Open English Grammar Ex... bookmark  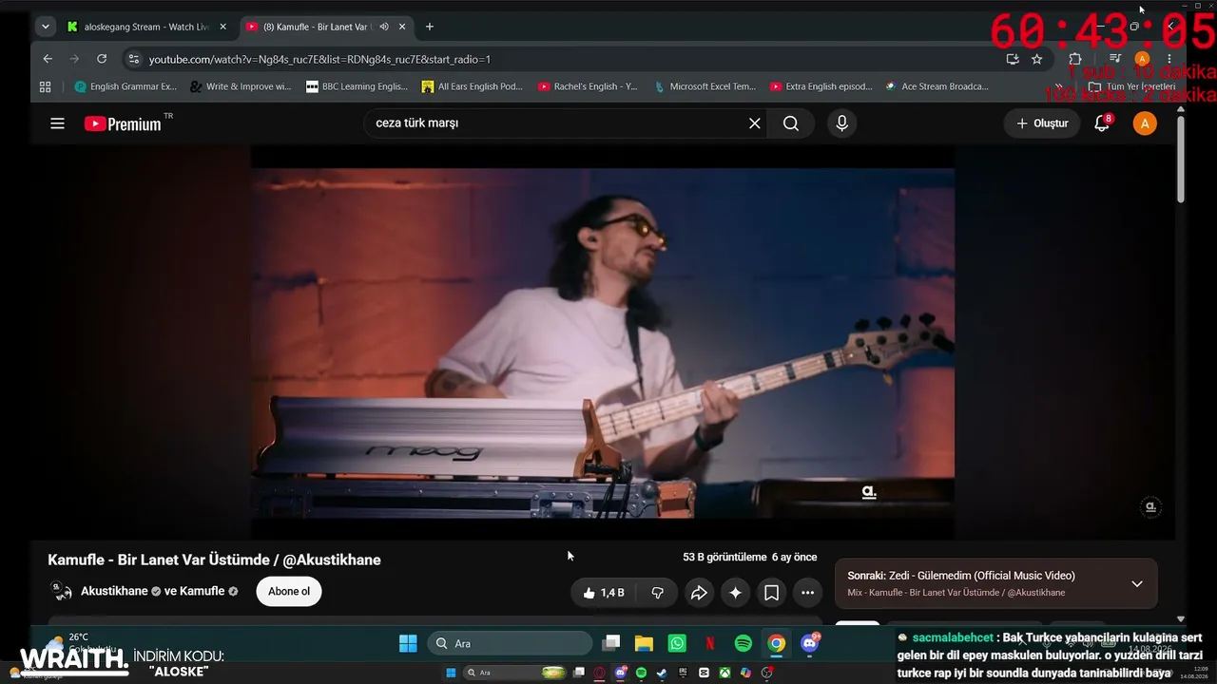click(126, 86)
